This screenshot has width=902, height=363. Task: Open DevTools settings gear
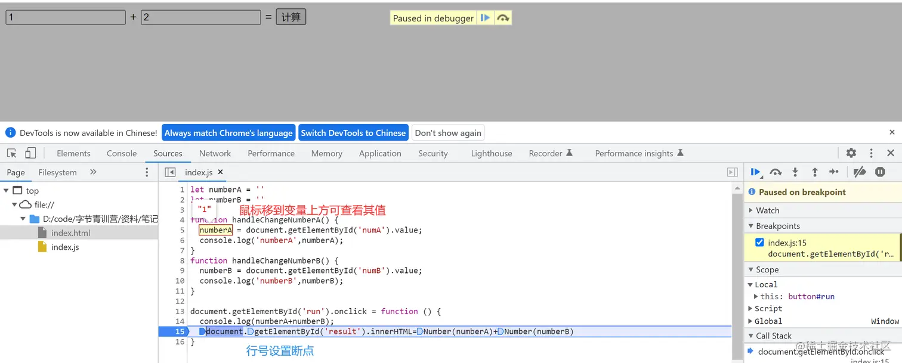tap(851, 153)
